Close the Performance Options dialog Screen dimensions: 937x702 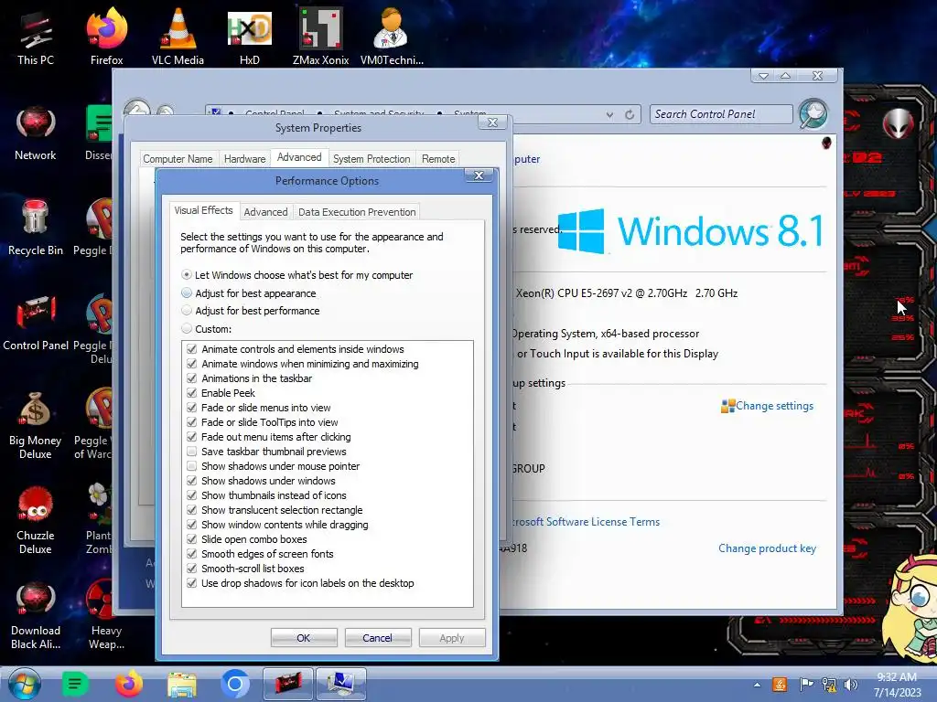click(x=479, y=175)
